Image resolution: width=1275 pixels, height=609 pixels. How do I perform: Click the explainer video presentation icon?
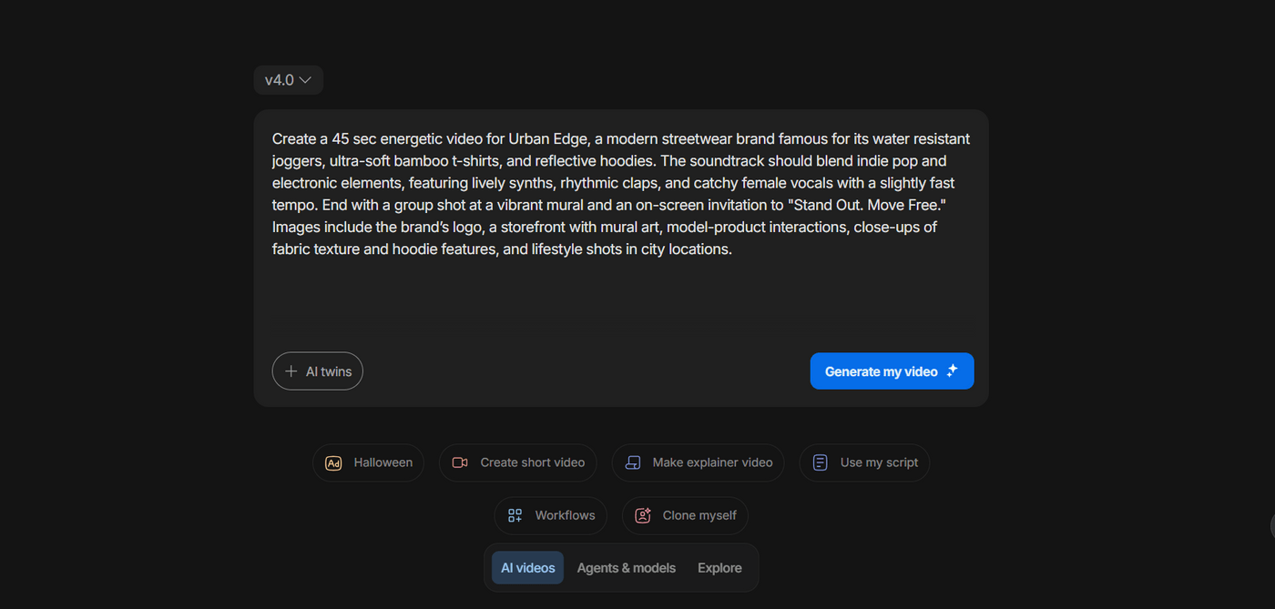point(633,462)
